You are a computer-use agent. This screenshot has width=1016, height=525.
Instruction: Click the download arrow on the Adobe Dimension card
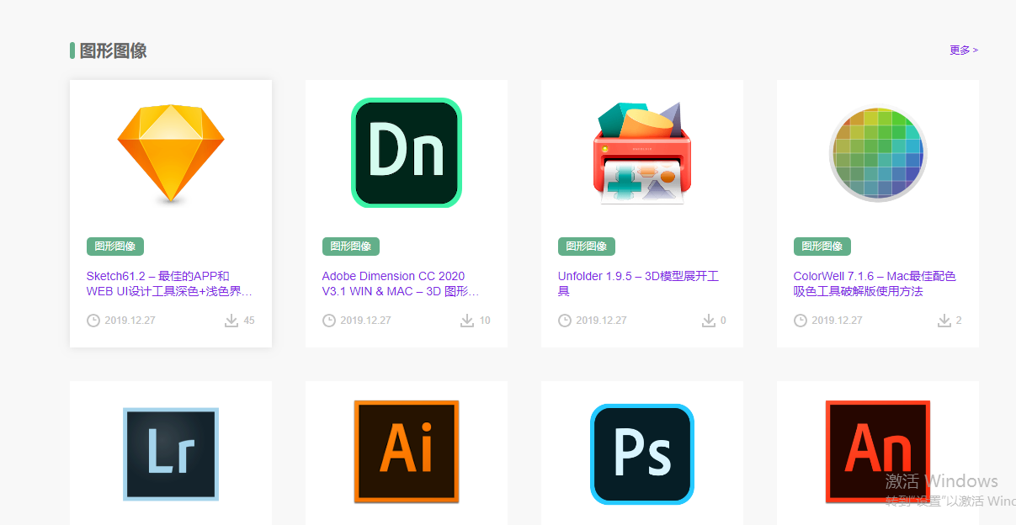pyautogui.click(x=466, y=320)
